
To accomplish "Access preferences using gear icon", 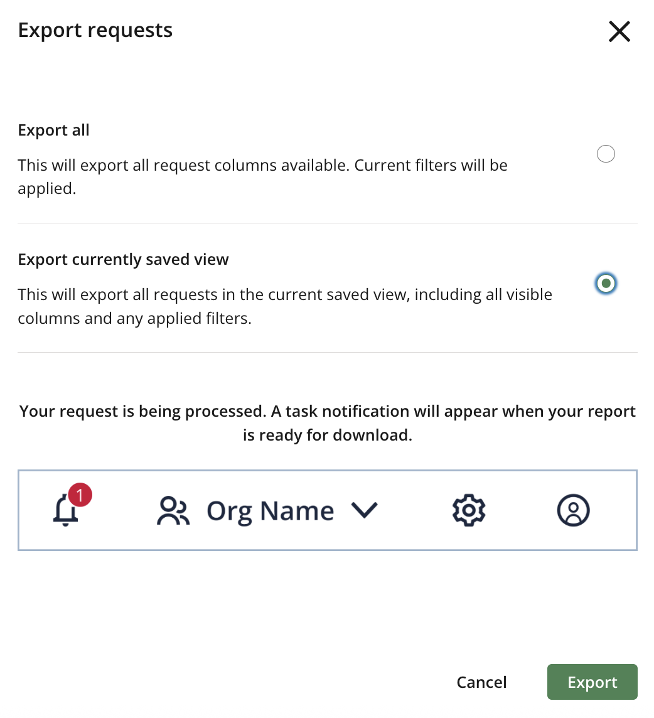I will pos(468,510).
